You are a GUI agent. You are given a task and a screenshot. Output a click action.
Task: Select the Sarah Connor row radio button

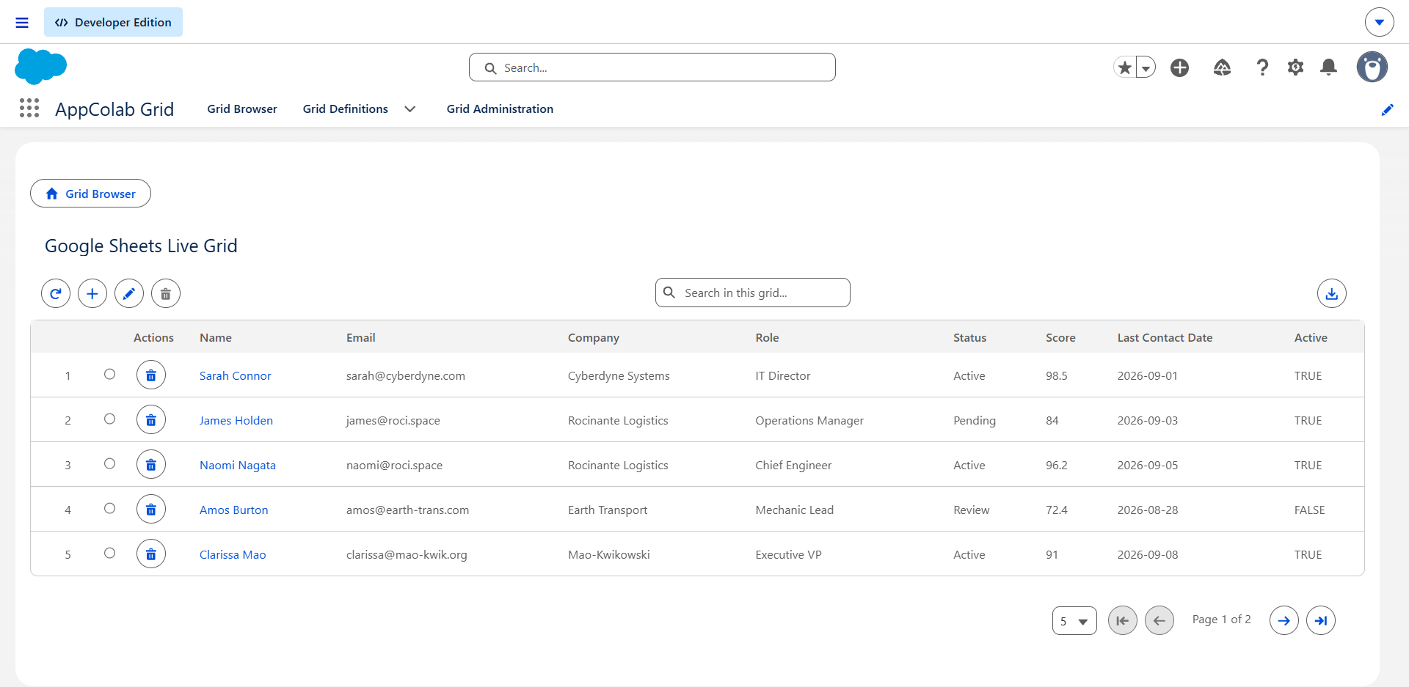109,374
